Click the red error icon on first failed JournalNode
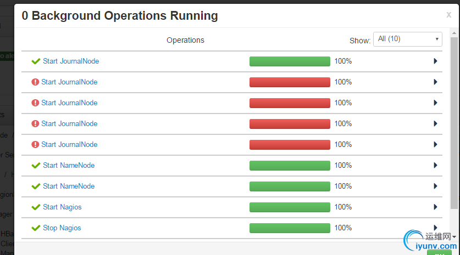Viewport: 460px width, 255px height. click(x=35, y=82)
